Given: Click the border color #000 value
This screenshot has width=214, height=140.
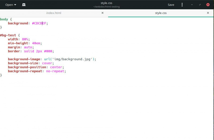Looking at the screenshot, I should pos(48,51).
